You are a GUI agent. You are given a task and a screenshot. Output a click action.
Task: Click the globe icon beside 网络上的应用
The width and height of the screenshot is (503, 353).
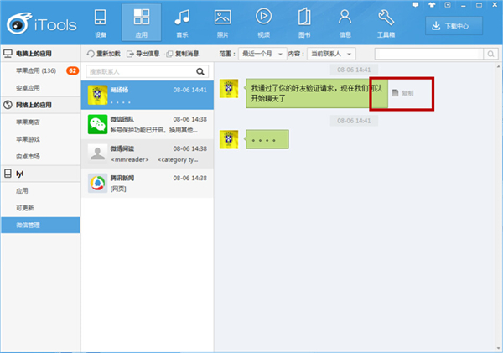8,105
